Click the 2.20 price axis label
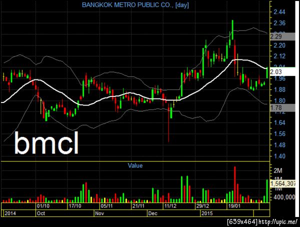Viewport: 300px width, 227px height. 279,45
